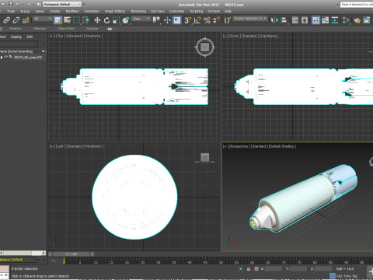
Task: Open the Reference Coordinate System View dropdown
Action: tap(141, 19)
